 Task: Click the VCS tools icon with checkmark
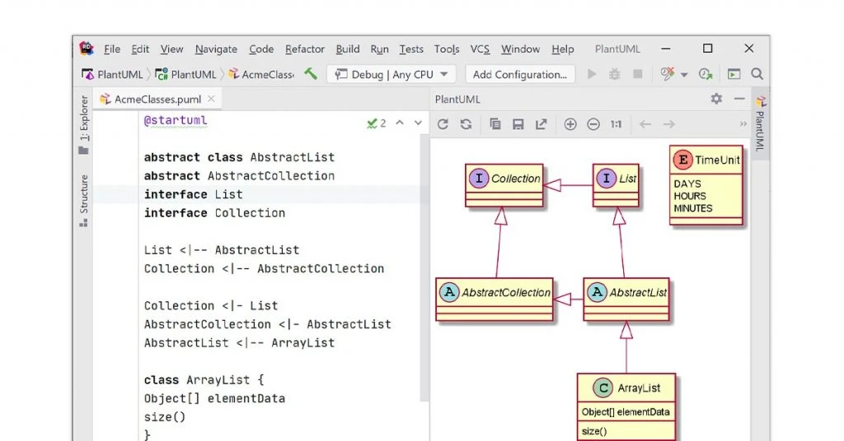pos(668,73)
